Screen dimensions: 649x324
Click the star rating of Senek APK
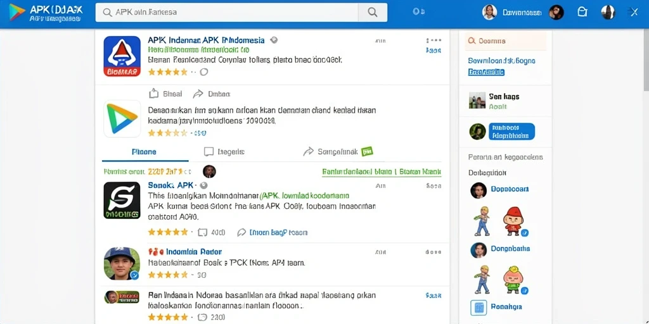point(167,232)
